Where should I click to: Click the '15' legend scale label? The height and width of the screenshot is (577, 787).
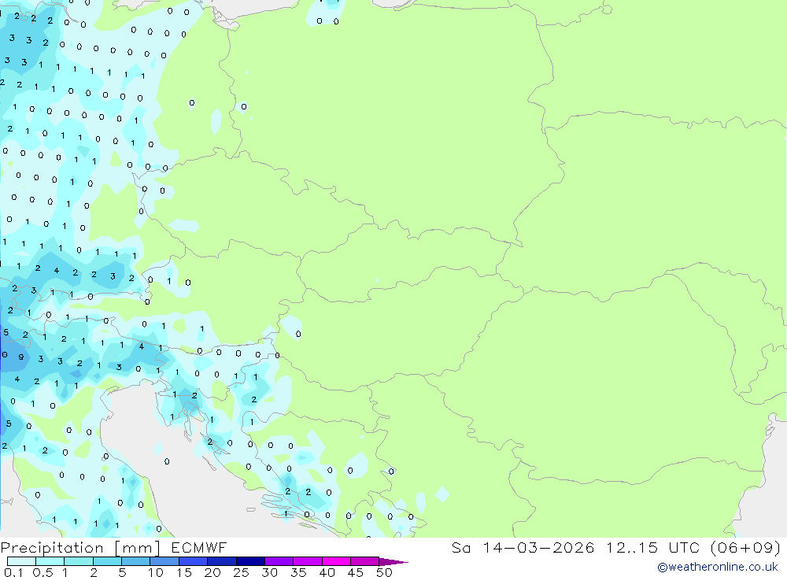pos(184,572)
